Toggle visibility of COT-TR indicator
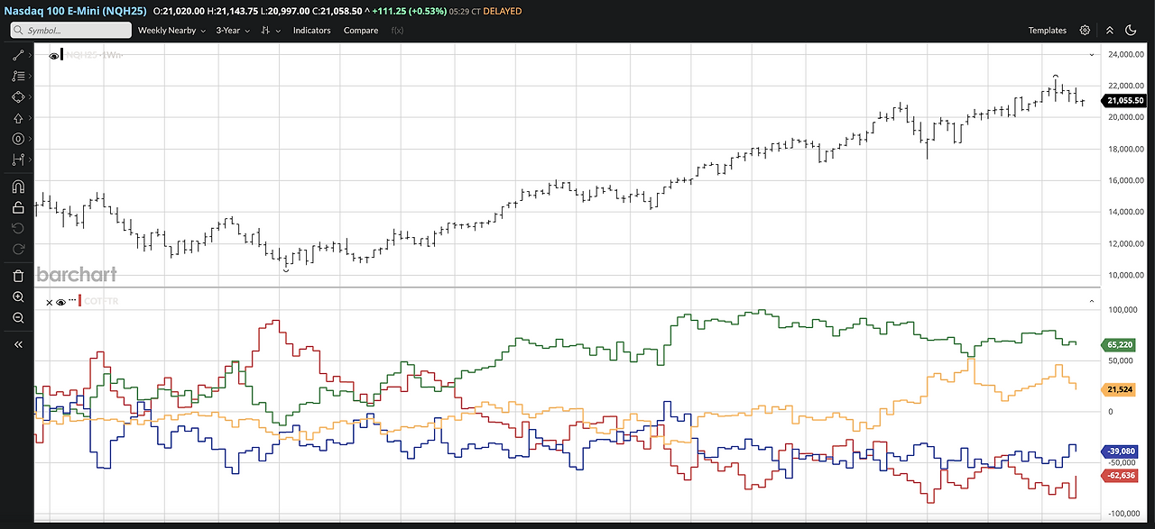This screenshot has height=529, width=1155. [61, 302]
